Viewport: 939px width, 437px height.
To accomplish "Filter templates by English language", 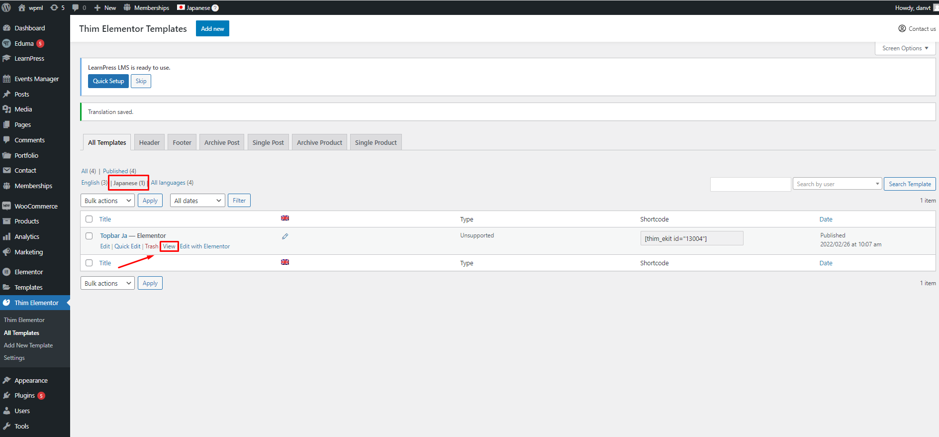I will click(94, 183).
